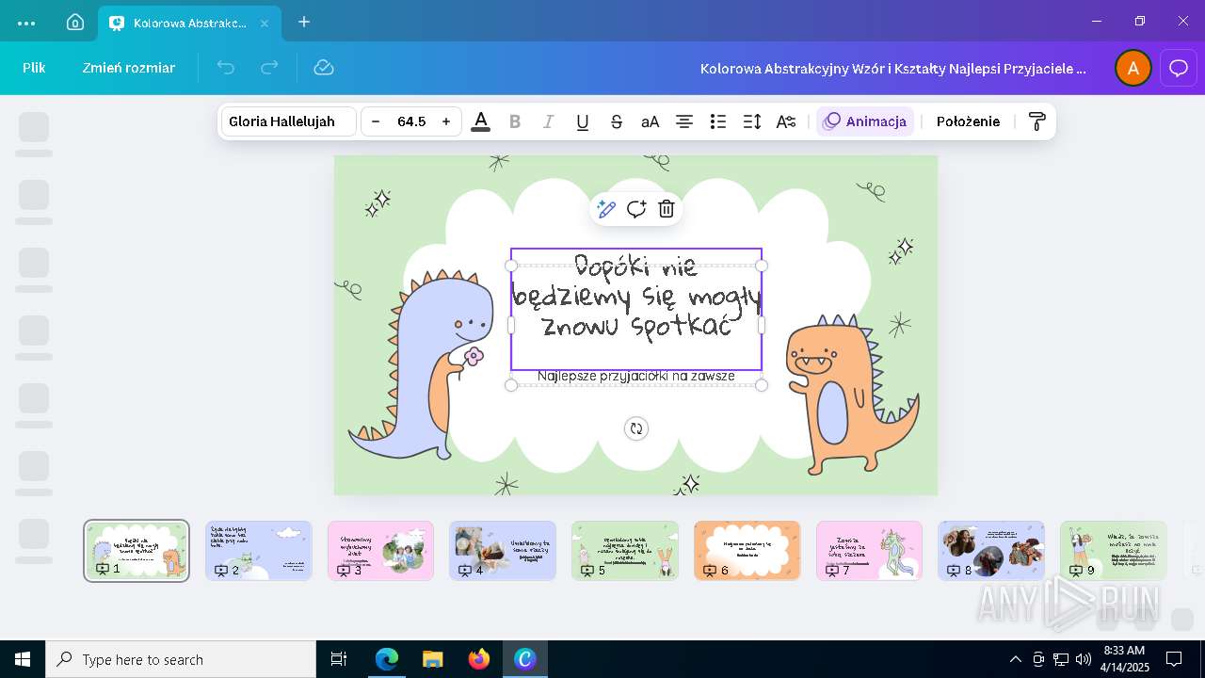Open the Gloria Hallelujah font dropdown

coord(289,121)
